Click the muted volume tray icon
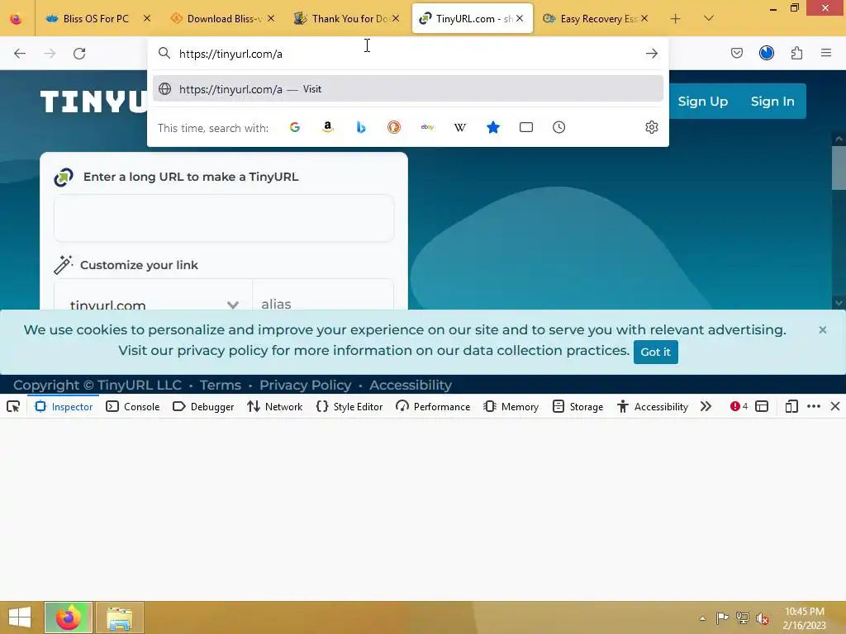846x634 pixels. point(763,618)
